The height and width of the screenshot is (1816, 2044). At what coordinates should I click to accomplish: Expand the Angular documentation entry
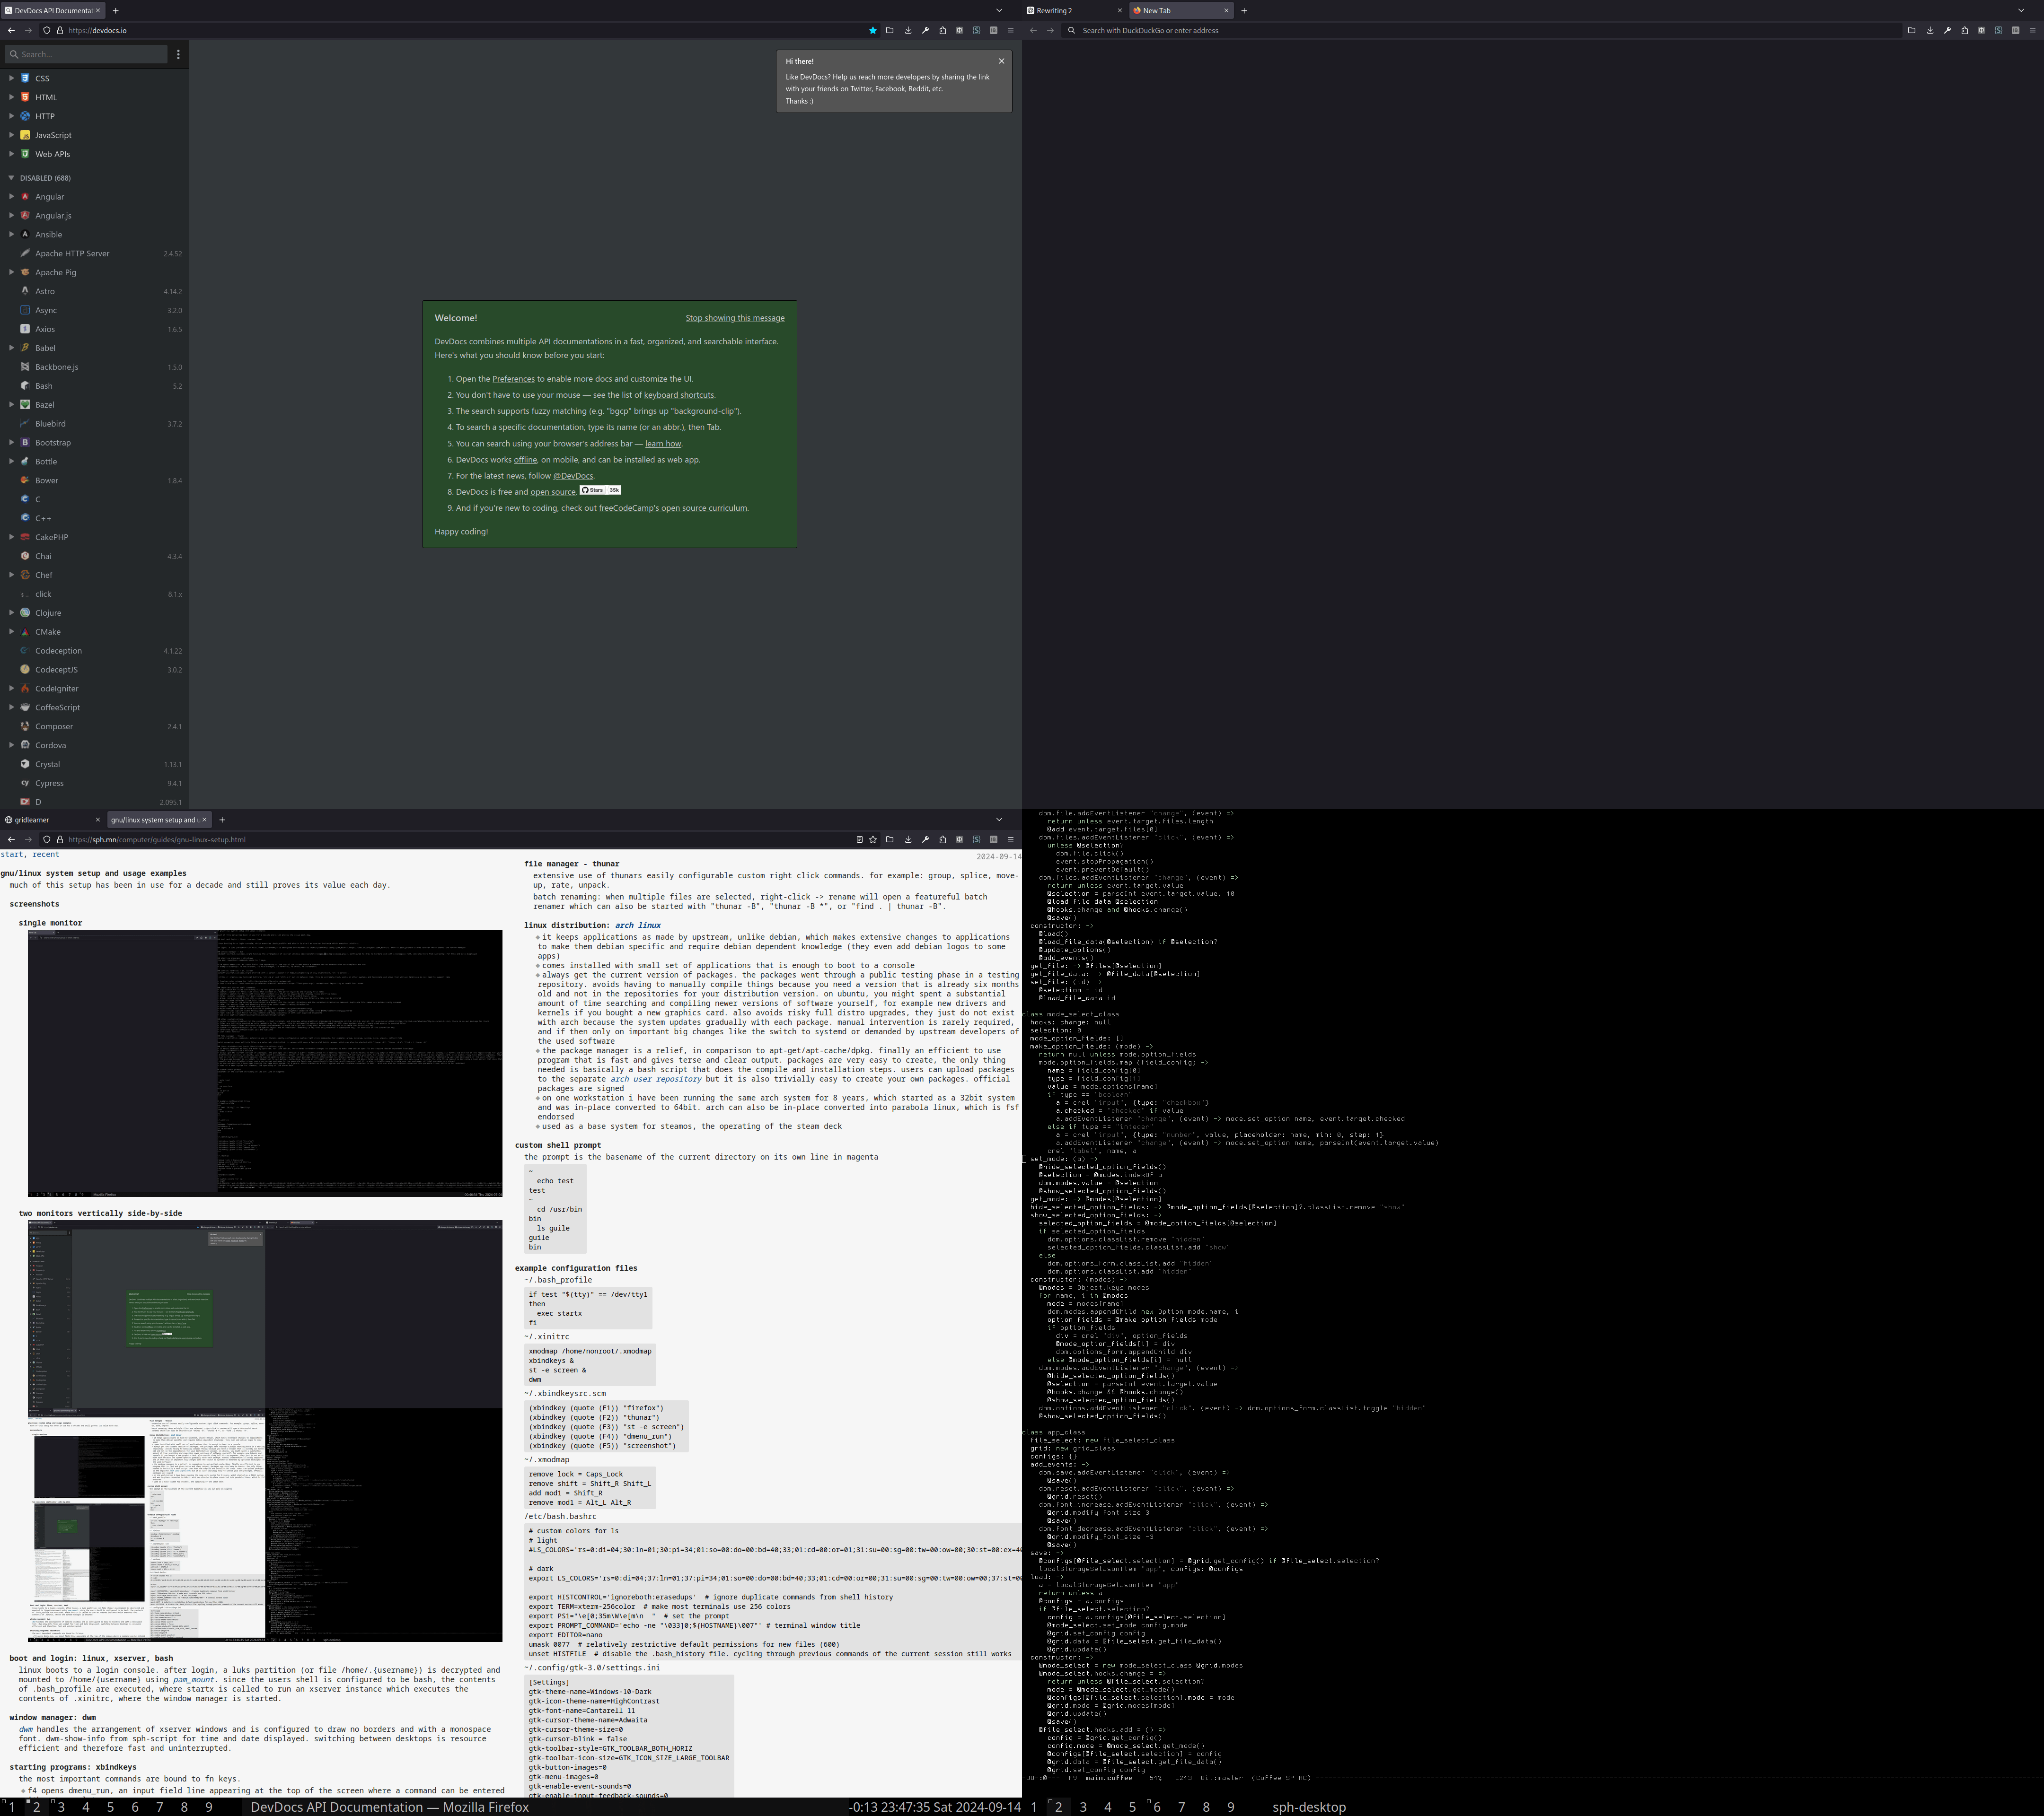pyautogui.click(x=11, y=197)
